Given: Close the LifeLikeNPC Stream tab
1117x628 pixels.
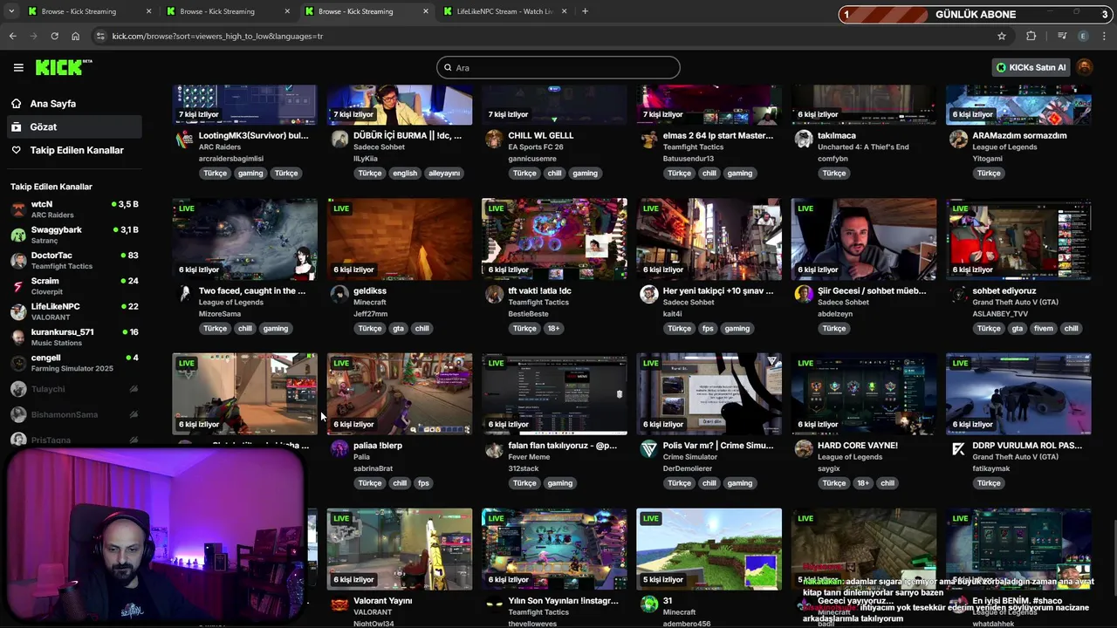Looking at the screenshot, I should click(565, 11).
